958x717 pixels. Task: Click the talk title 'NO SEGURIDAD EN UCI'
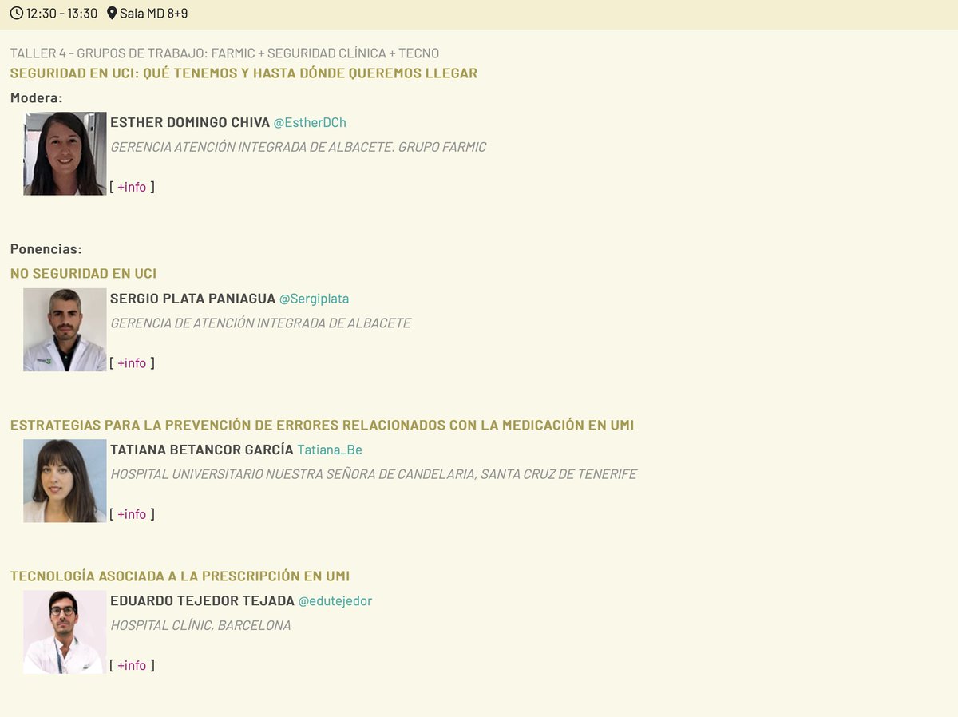pos(83,274)
